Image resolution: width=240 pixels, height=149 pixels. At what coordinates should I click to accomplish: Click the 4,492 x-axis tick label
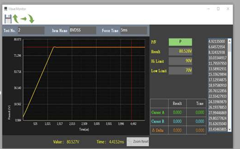click(133, 124)
